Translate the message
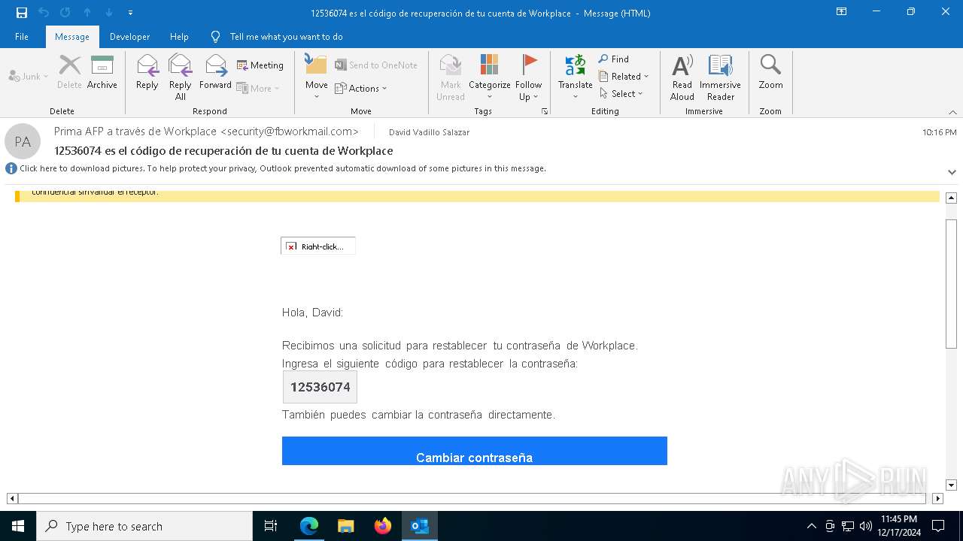This screenshot has width=963, height=541. (x=576, y=77)
